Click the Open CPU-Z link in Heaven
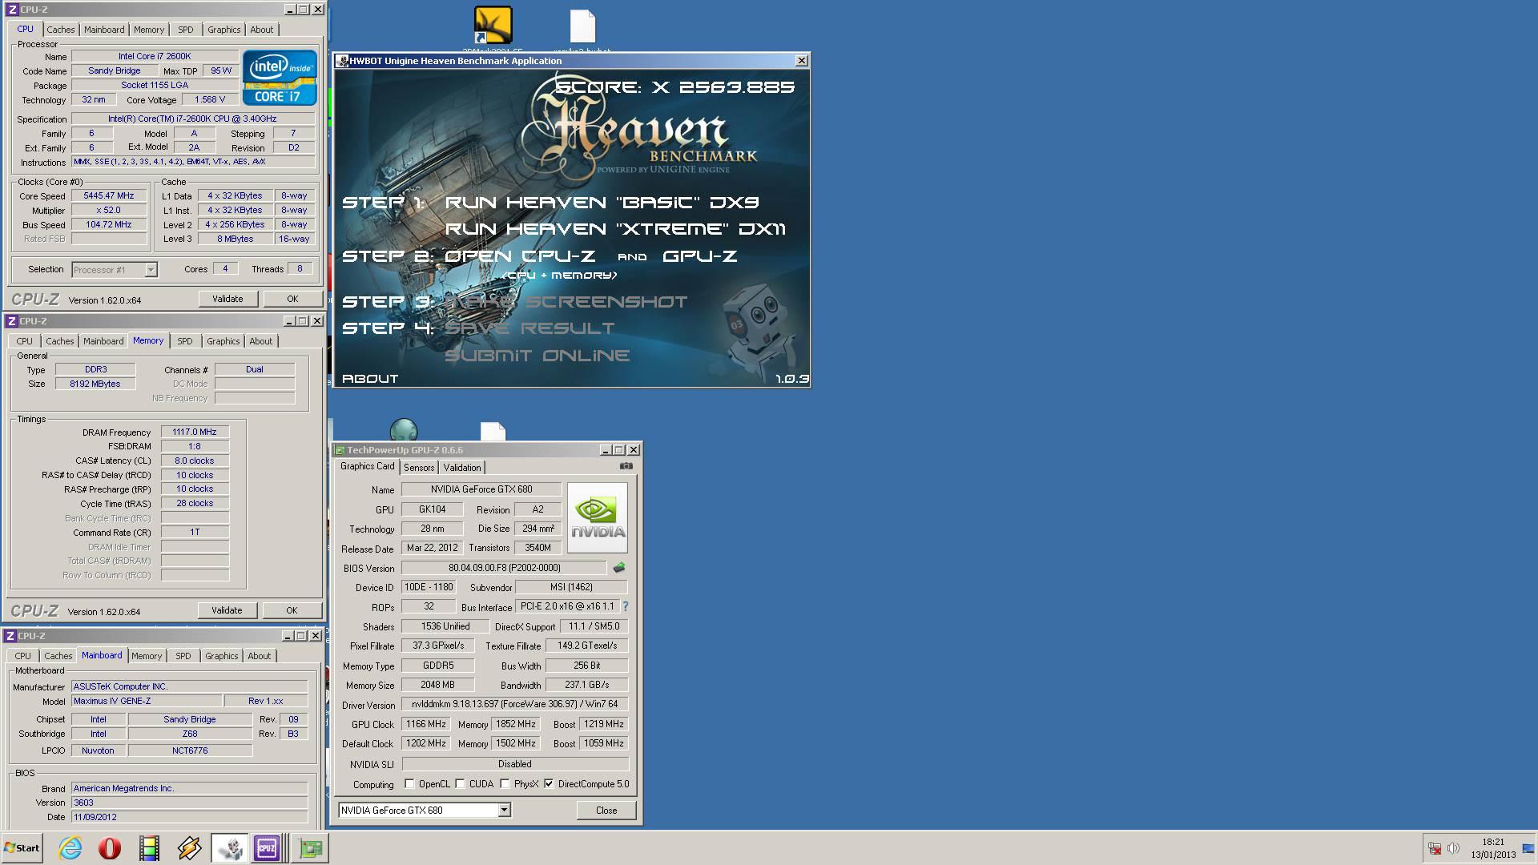This screenshot has width=1538, height=865. [x=520, y=256]
